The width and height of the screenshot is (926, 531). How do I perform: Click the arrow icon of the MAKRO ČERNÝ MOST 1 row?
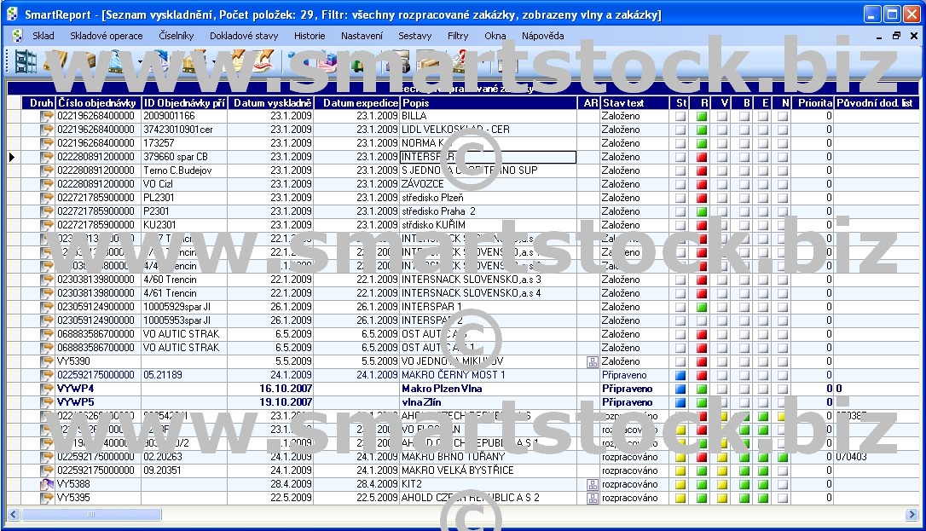[x=47, y=375]
